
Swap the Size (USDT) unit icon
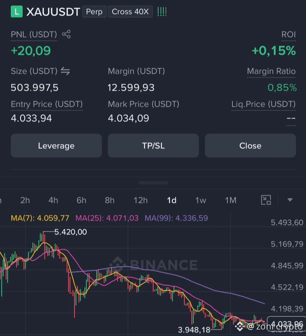[x=65, y=71]
